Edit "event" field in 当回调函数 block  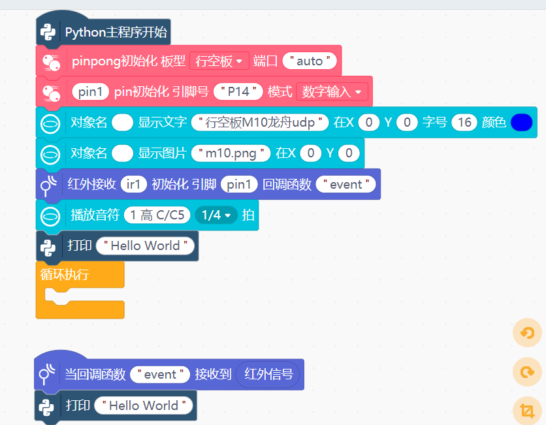tap(160, 374)
